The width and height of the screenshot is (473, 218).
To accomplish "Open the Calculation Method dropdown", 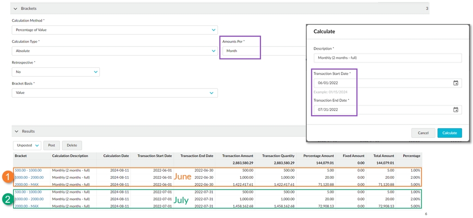I will point(213,30).
